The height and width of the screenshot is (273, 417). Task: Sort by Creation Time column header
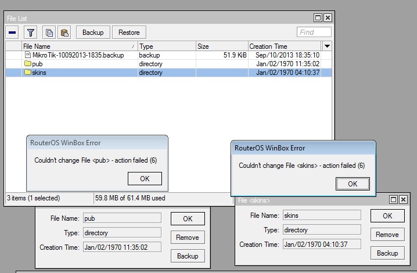[285, 46]
